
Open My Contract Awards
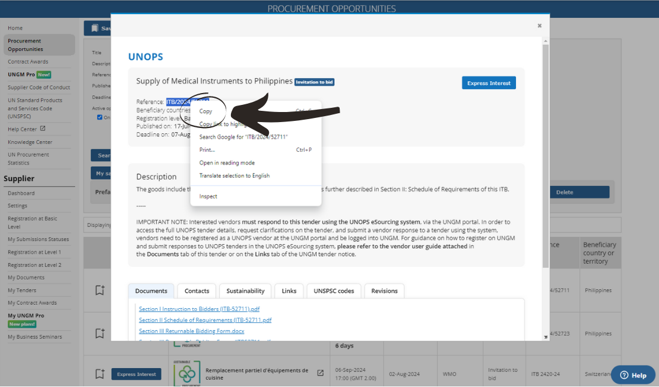32,303
